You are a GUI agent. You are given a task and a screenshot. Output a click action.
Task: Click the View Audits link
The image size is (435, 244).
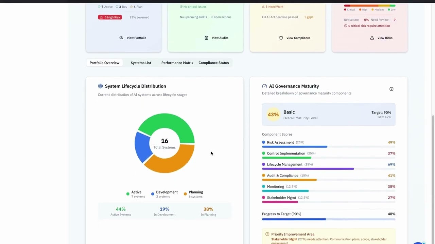[220, 38]
